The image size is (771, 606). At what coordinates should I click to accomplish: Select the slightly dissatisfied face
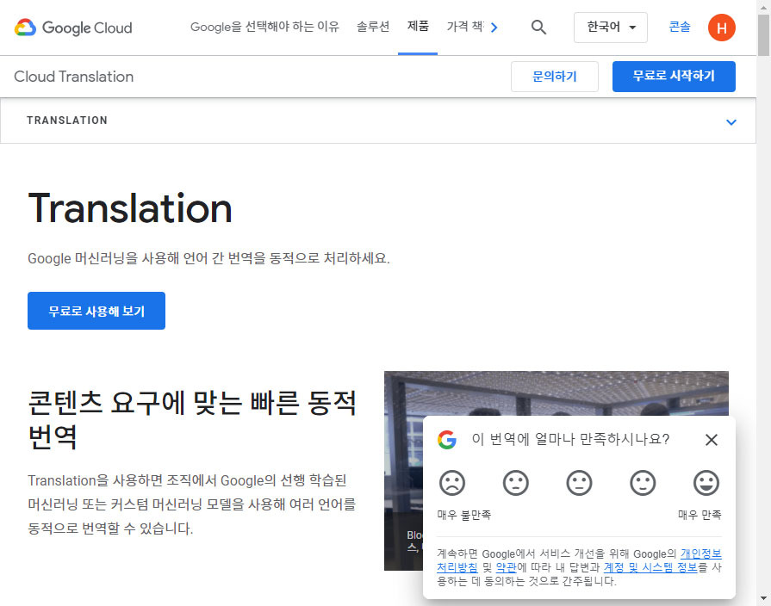[x=515, y=483]
